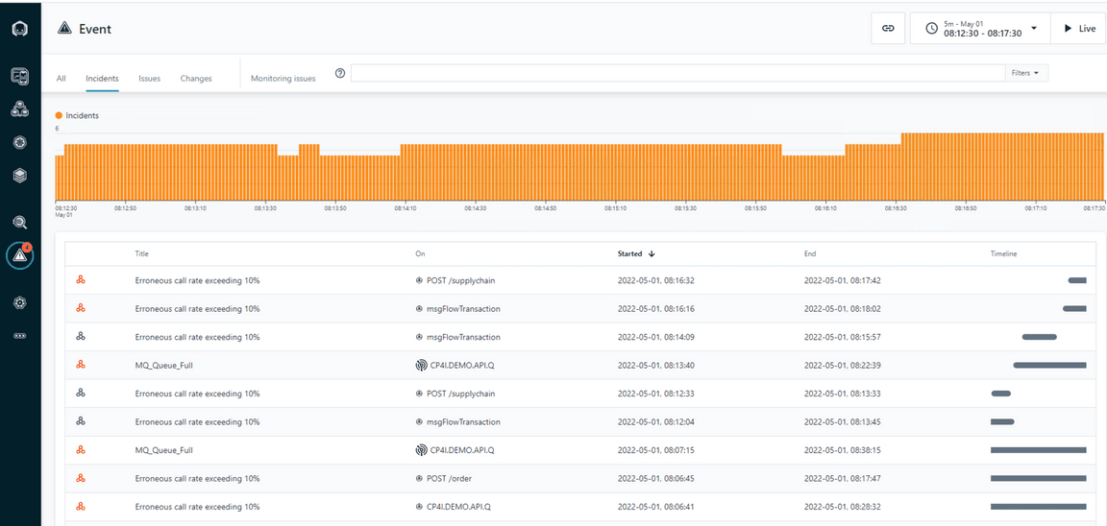Click incident icon for POST /supplychain 08:12:33
Image resolution: width=1107 pixels, height=526 pixels.
click(x=81, y=394)
